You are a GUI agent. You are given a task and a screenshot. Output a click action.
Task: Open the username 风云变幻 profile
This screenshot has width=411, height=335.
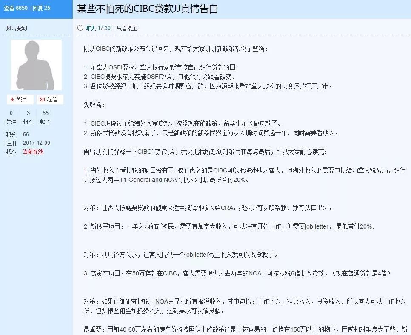17,28
